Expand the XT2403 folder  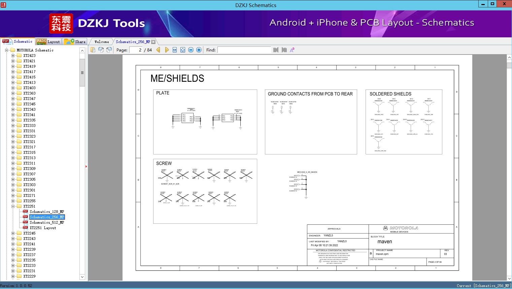tap(13, 88)
